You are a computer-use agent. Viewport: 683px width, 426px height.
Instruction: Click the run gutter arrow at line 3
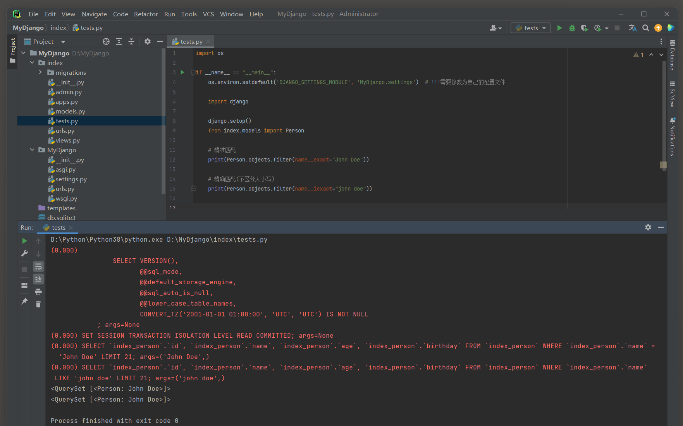(x=182, y=72)
